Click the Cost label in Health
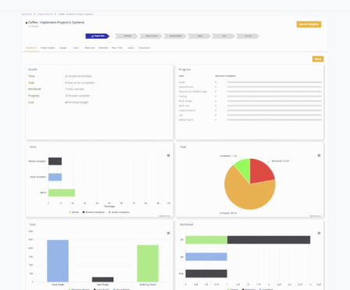 pyautogui.click(x=31, y=102)
